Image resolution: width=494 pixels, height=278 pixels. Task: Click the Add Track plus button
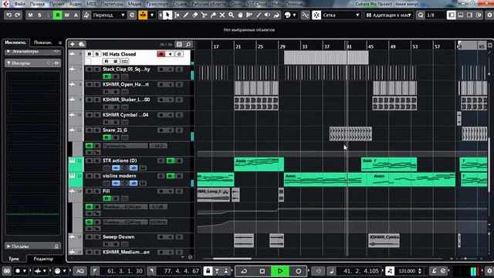[x=73, y=45]
